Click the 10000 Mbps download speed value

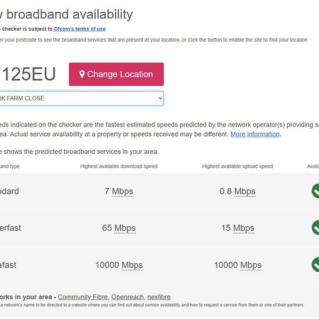119,265
